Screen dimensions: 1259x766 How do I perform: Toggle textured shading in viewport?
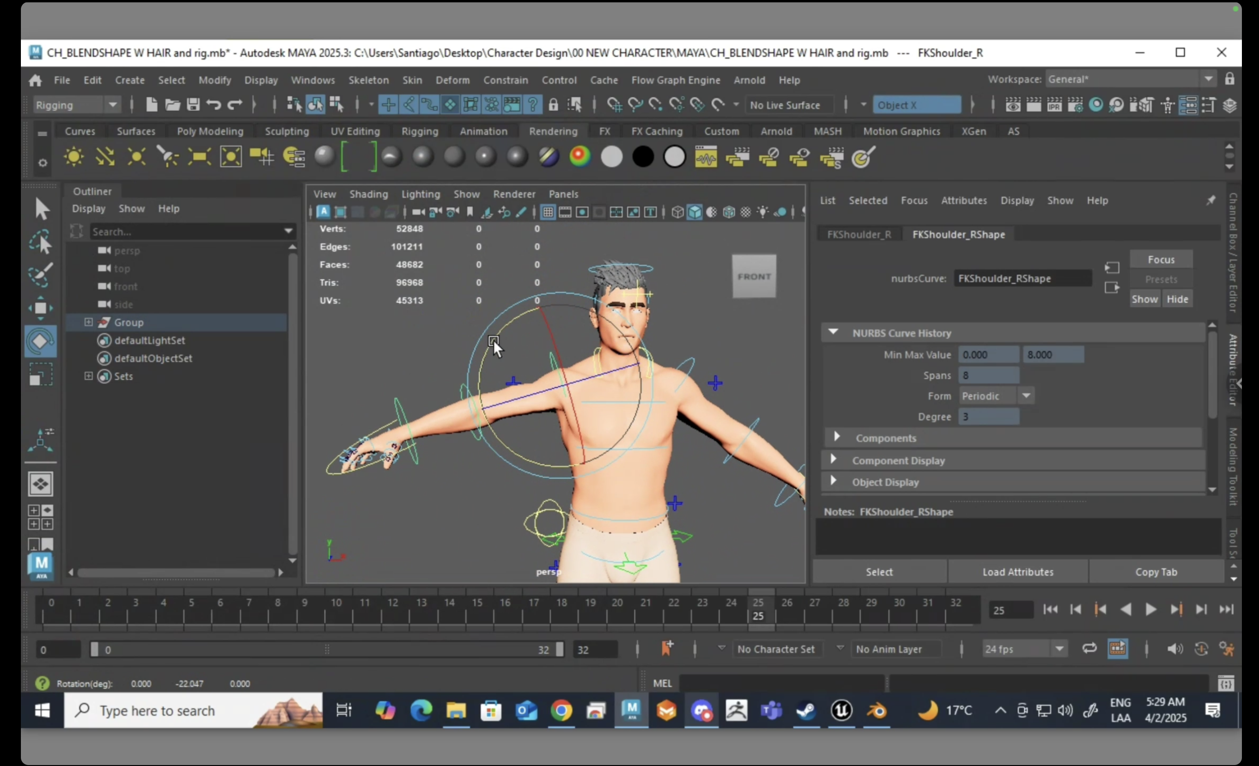pyautogui.click(x=745, y=212)
